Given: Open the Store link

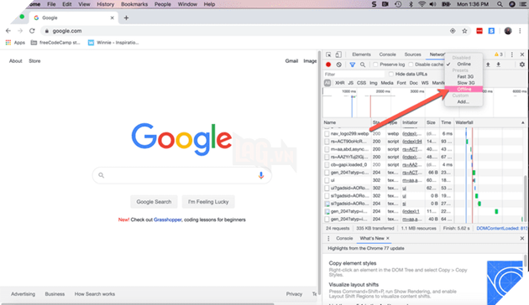Looking at the screenshot, I should (34, 61).
